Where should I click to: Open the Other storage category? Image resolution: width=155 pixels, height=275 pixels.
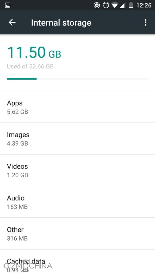point(77,233)
